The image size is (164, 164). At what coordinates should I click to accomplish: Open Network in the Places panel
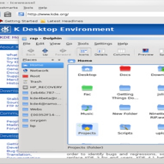[x=43, y=71]
